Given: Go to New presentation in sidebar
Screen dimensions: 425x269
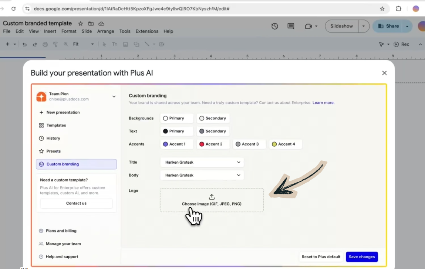Looking at the screenshot, I should [77, 112].
